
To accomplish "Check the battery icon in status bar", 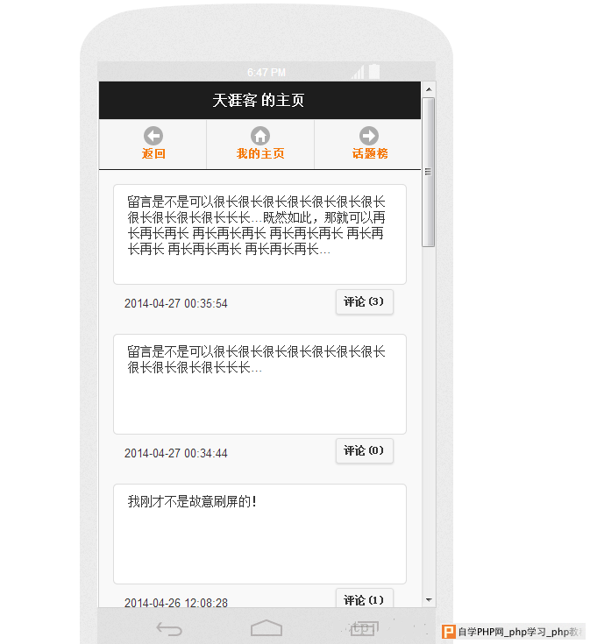I will pyautogui.click(x=374, y=72).
